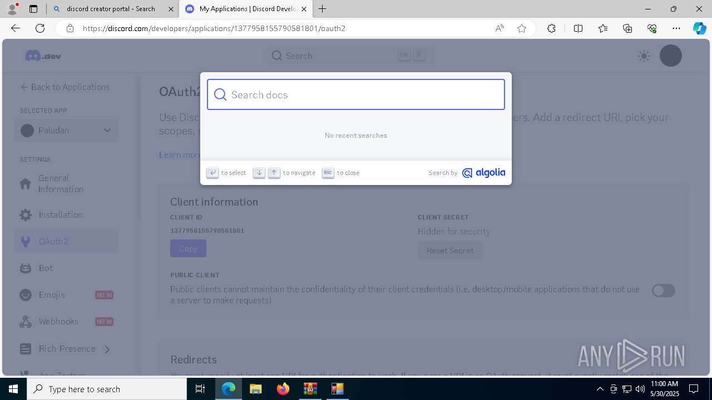
Task: Click the Learn more link
Action: pyautogui.click(x=180, y=155)
